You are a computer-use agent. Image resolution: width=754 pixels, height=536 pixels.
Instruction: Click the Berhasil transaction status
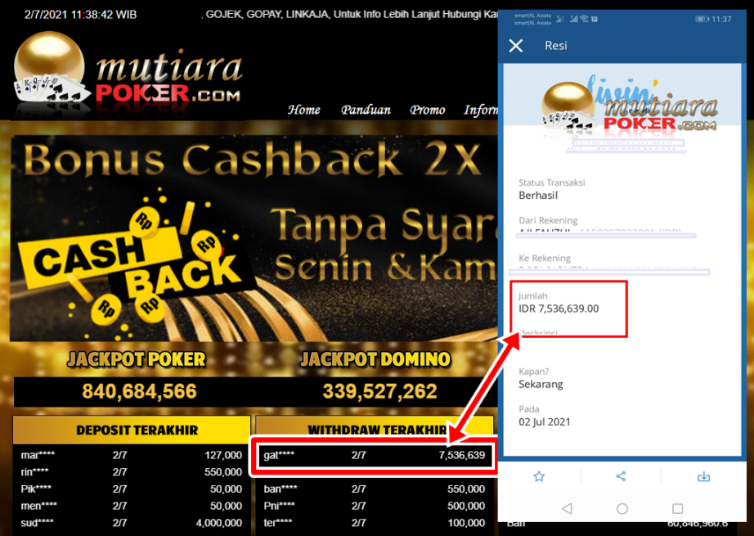tap(538, 196)
